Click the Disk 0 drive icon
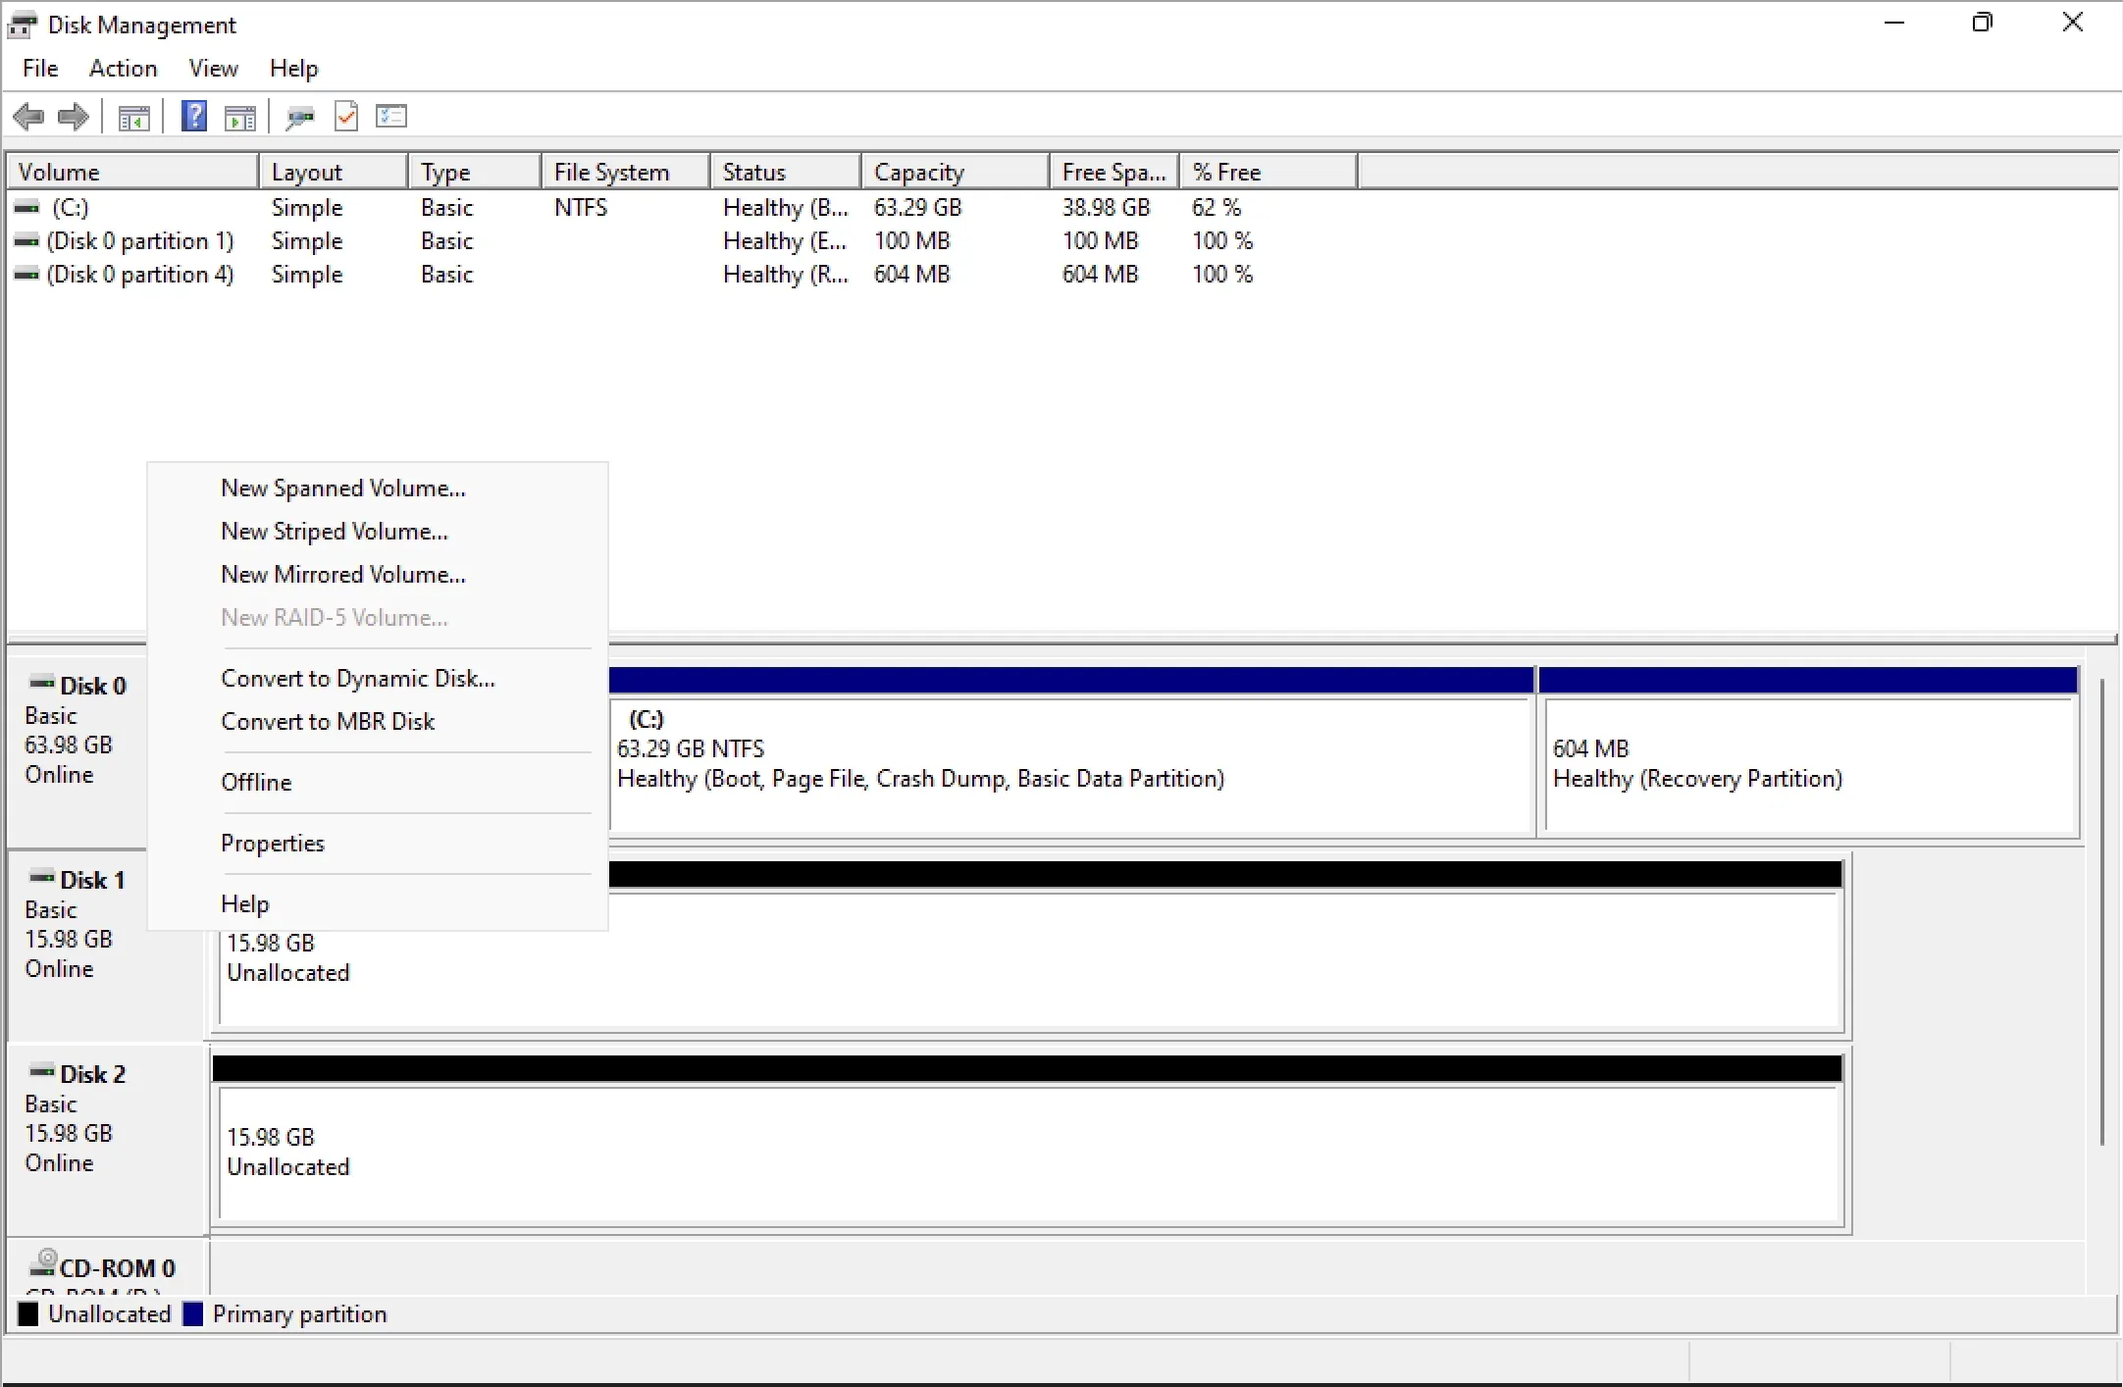 pos(39,684)
